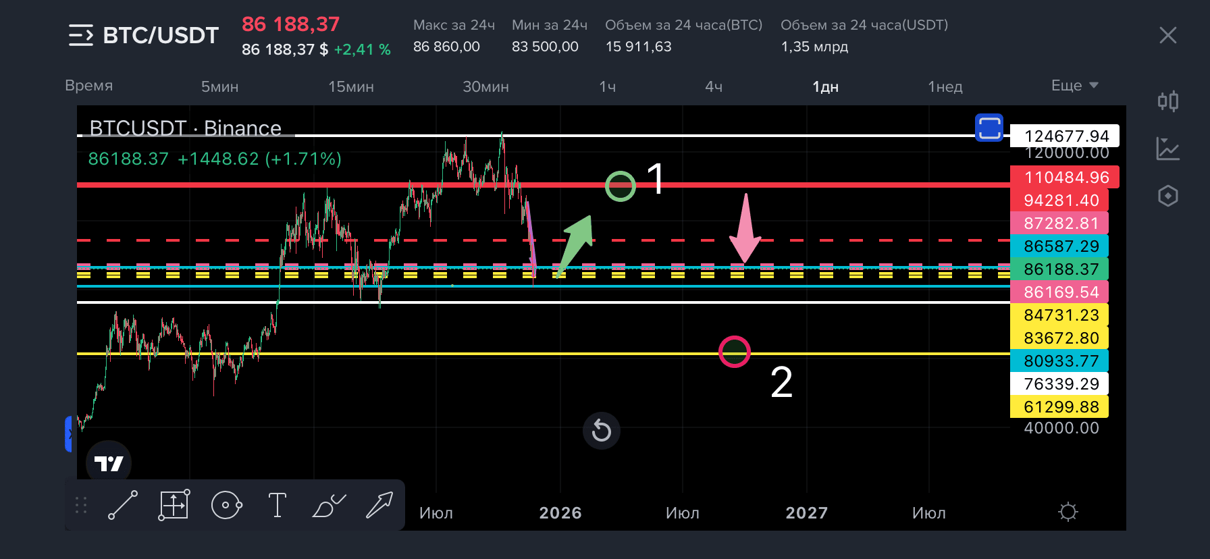Select the brush drawing tool
This screenshot has width=1210, height=559.
tap(329, 505)
